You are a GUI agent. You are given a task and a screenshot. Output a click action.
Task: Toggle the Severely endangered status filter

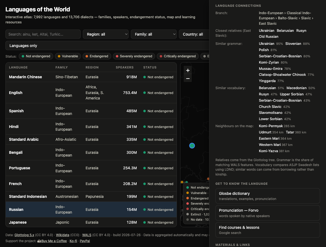point(134,56)
